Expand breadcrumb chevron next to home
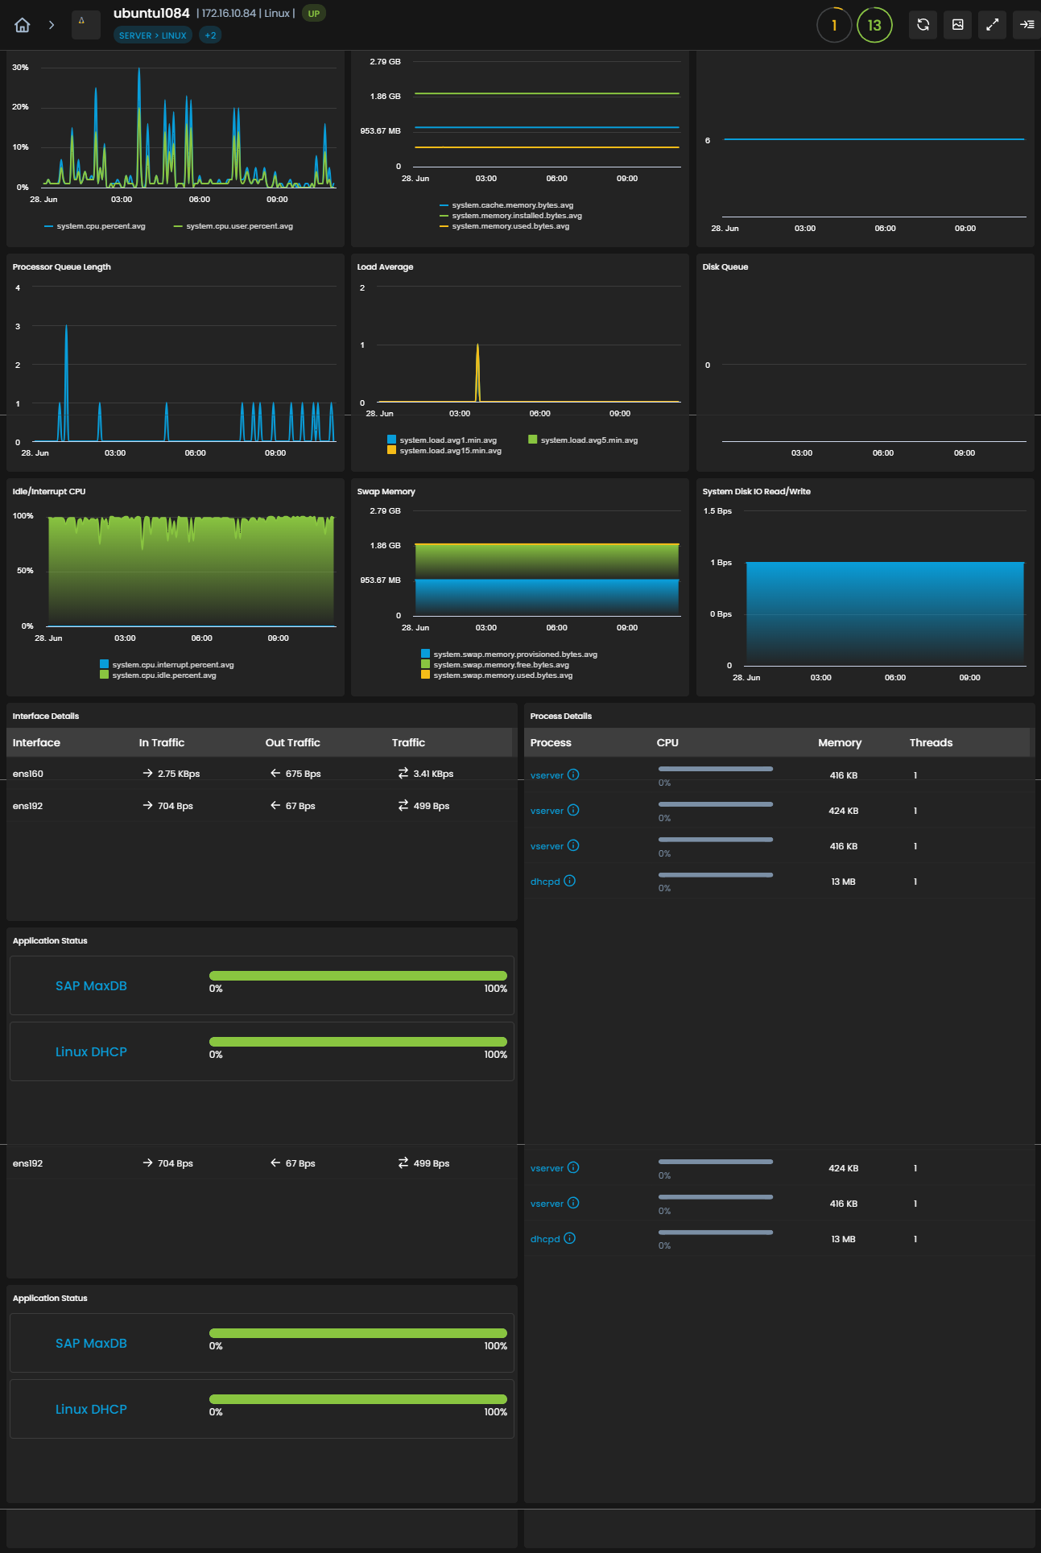Viewport: 1041px width, 1553px height. [52, 25]
